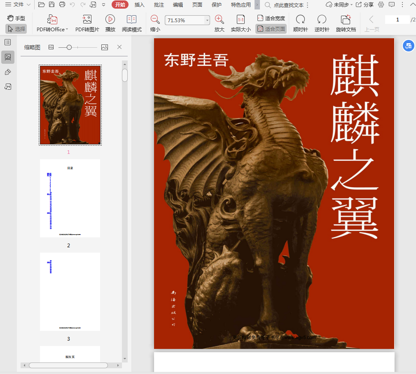Switch to the 插入 tab

pyautogui.click(x=140, y=5)
